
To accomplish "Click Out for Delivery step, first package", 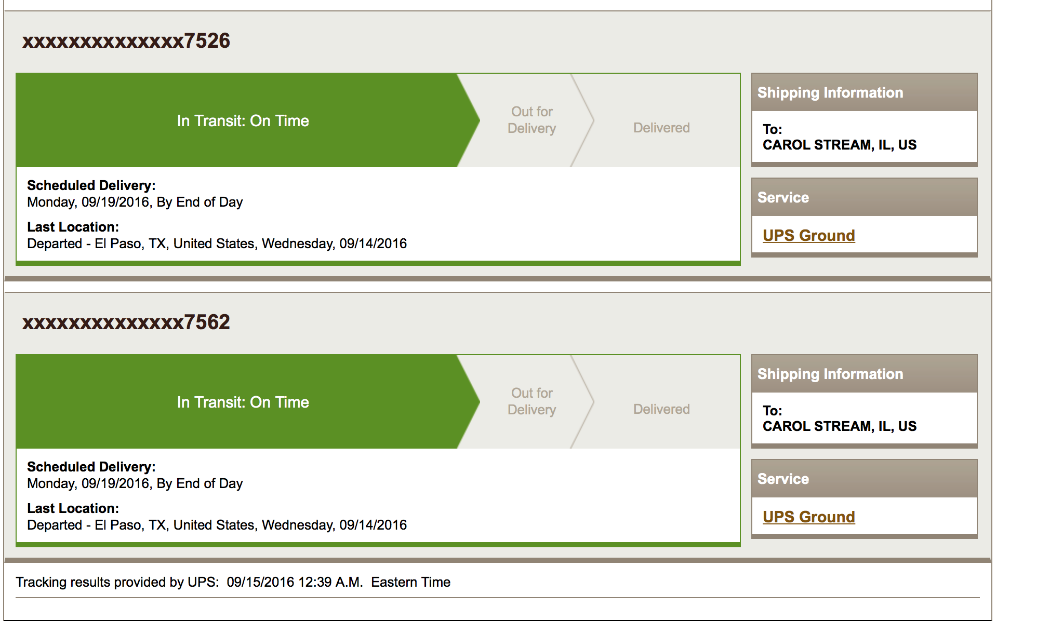I will click(x=531, y=120).
